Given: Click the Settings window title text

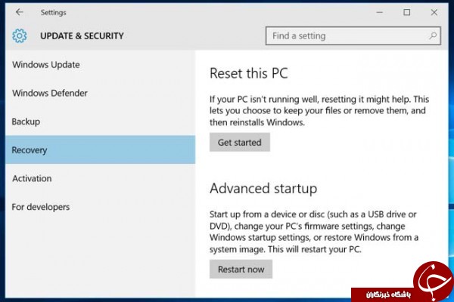Looking at the screenshot, I should [53, 12].
